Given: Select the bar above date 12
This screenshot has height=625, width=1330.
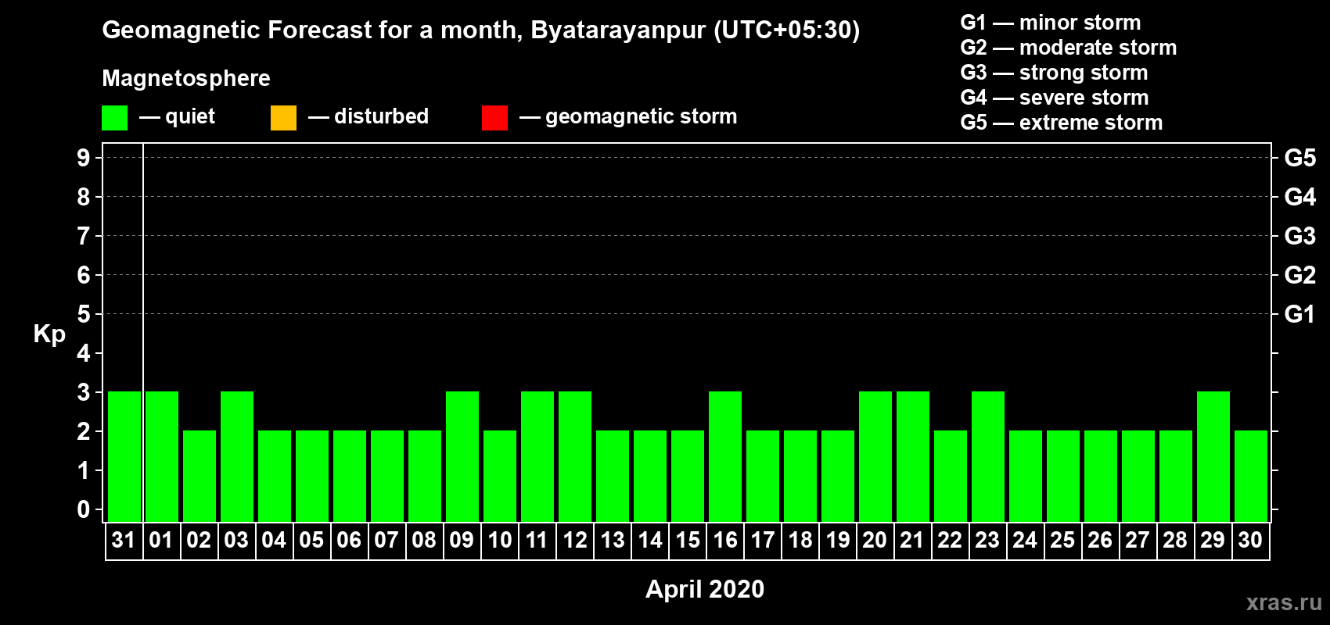Looking at the screenshot, I should [x=575, y=457].
